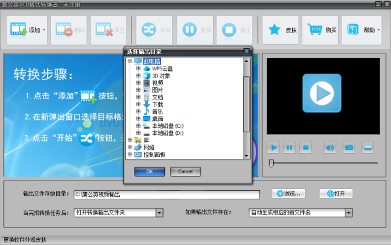Select the 视频 folder
Viewport: 391px width, 245px height.
click(x=158, y=83)
